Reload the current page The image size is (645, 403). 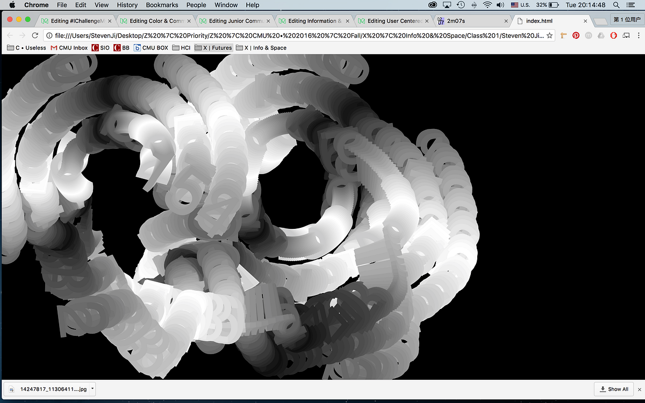coord(35,35)
